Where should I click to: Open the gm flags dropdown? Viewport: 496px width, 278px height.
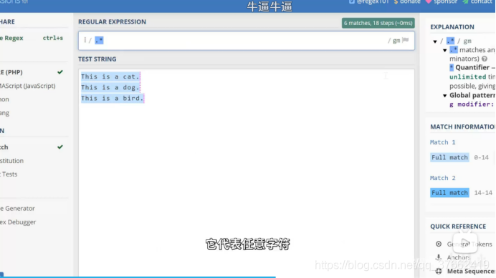point(396,41)
